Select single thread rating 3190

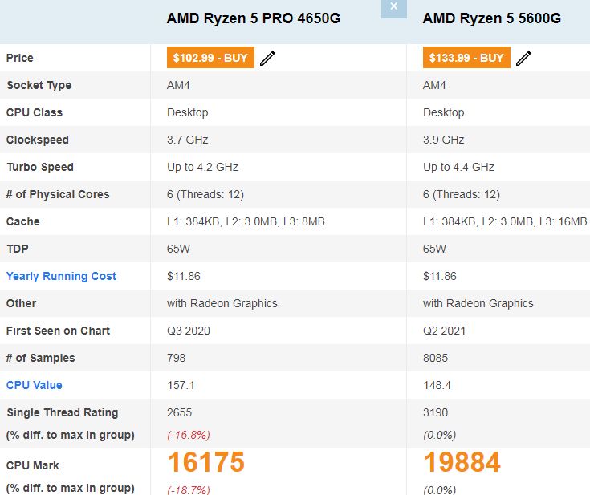coord(435,412)
